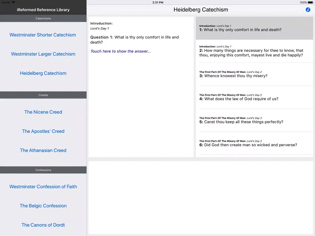This screenshot has height=236, width=315.
Task: Tap the 2:31 PM clock
Action: [x=158, y=2]
